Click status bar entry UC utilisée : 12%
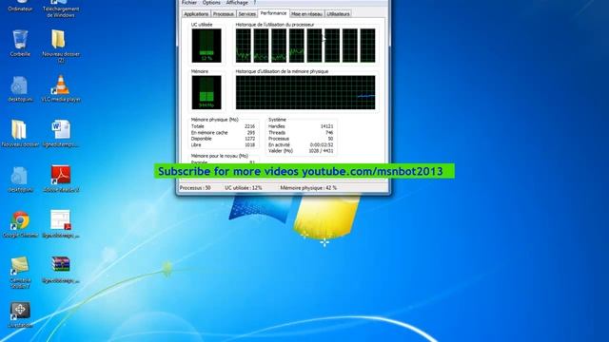 point(244,188)
